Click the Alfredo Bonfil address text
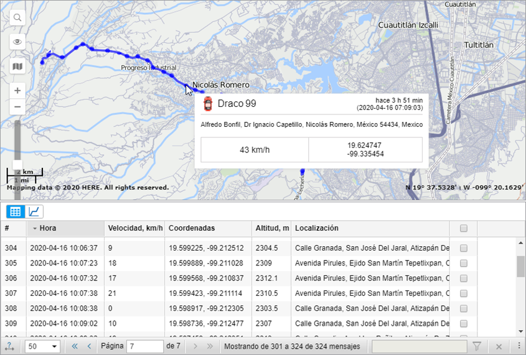526x355 pixels. [x=312, y=124]
